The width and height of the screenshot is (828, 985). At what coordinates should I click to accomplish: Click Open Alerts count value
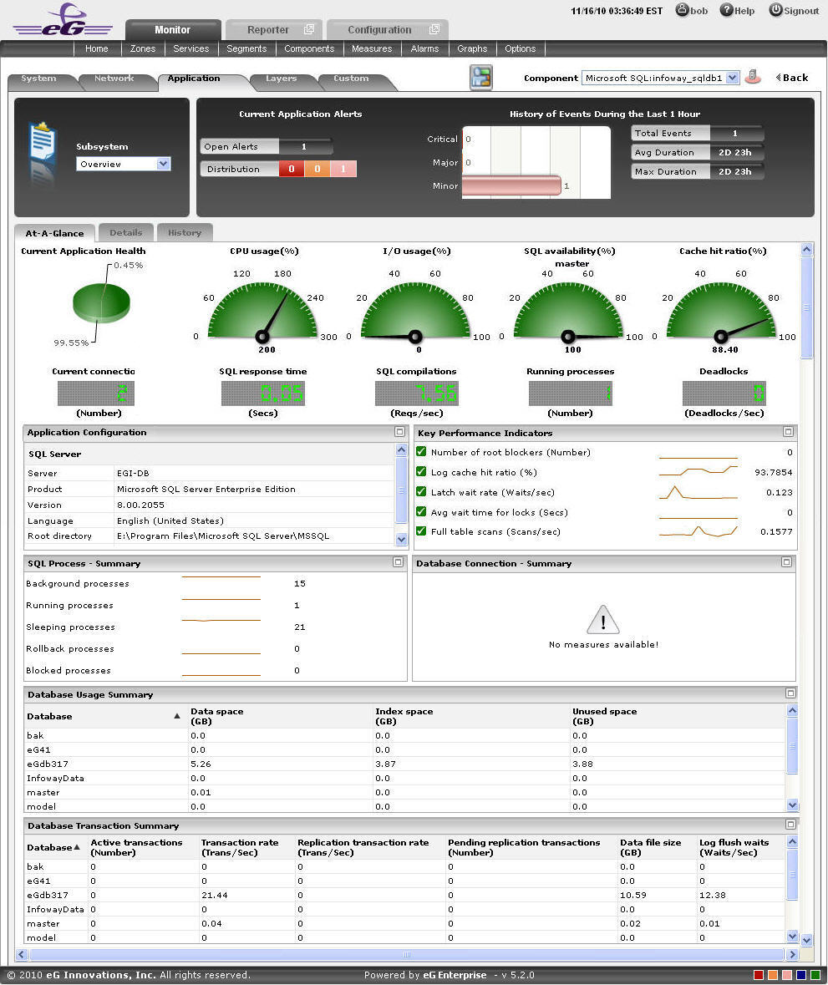[x=304, y=146]
